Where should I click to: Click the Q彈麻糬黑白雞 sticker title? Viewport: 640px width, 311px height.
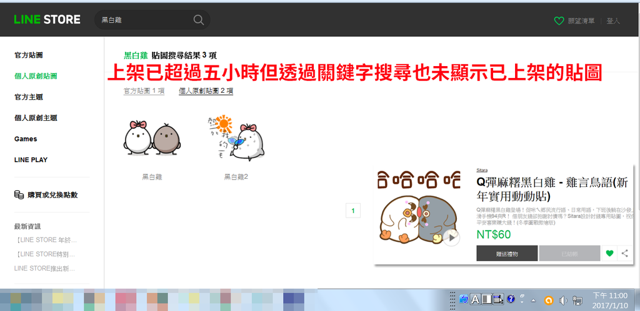tap(552, 189)
